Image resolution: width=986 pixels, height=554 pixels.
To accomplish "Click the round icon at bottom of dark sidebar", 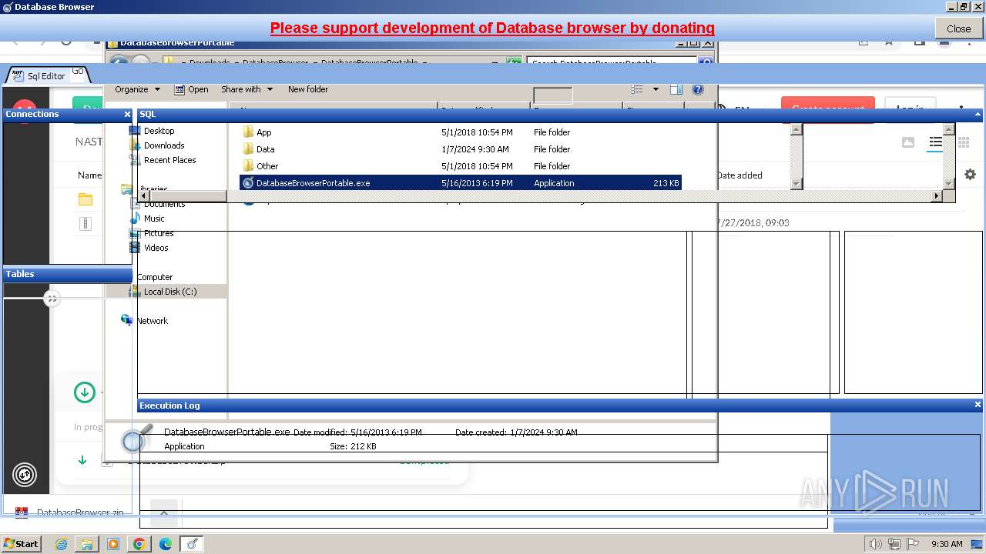I will [x=25, y=475].
